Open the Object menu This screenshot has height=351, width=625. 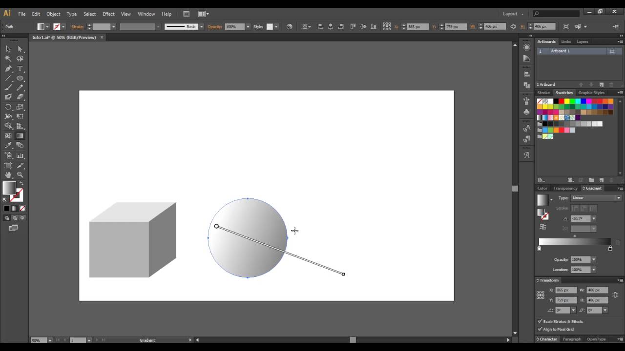coord(53,14)
